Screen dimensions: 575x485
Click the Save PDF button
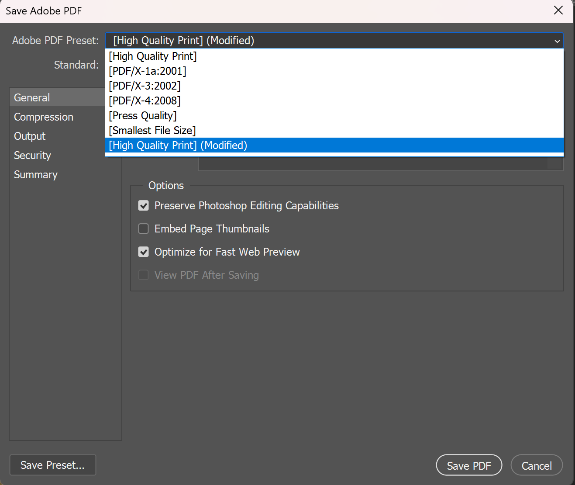click(x=469, y=466)
